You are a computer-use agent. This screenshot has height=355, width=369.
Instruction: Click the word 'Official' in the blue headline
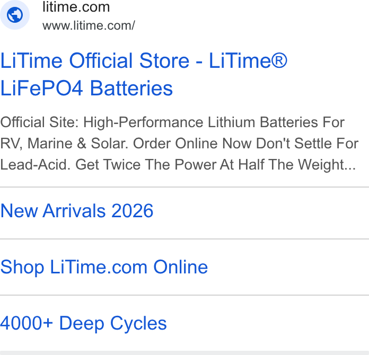102,61
